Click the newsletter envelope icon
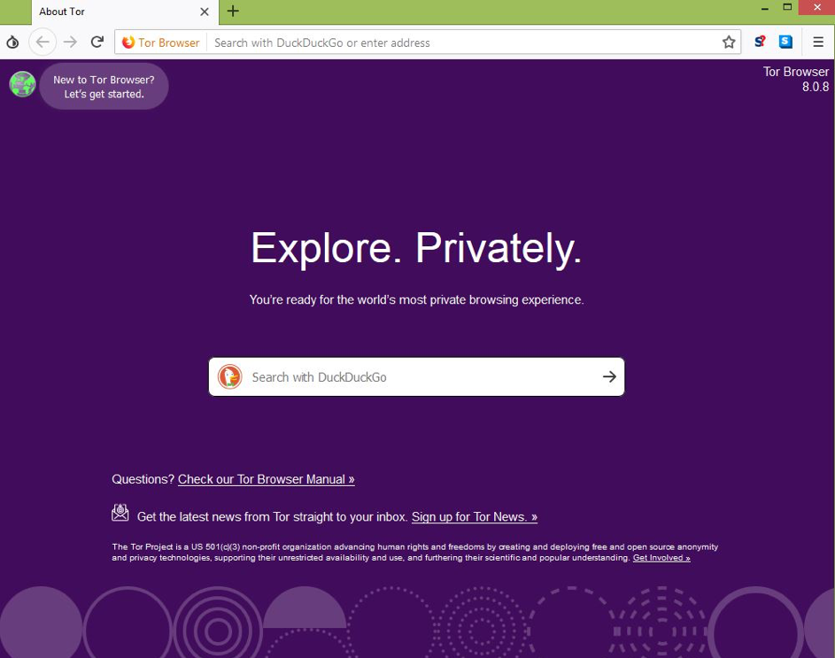This screenshot has height=658, width=835. tap(120, 512)
